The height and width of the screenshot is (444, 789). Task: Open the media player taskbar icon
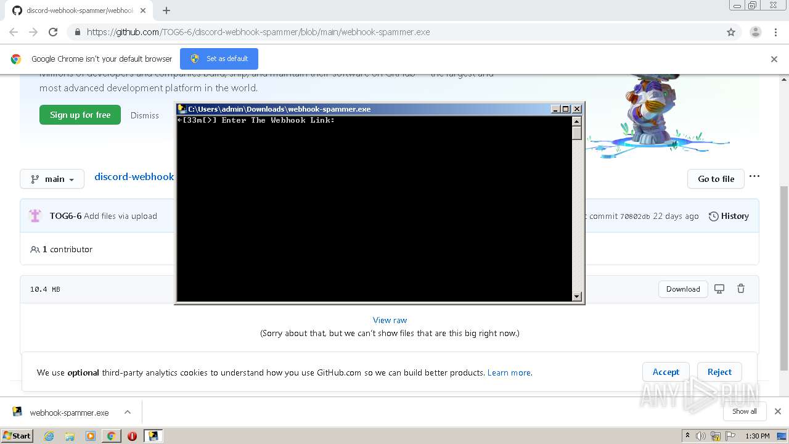91,436
